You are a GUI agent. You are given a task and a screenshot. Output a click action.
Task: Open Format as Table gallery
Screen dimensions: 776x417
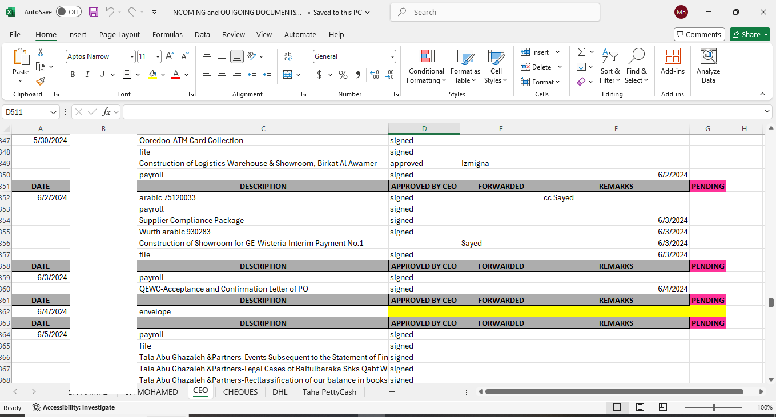pyautogui.click(x=465, y=67)
